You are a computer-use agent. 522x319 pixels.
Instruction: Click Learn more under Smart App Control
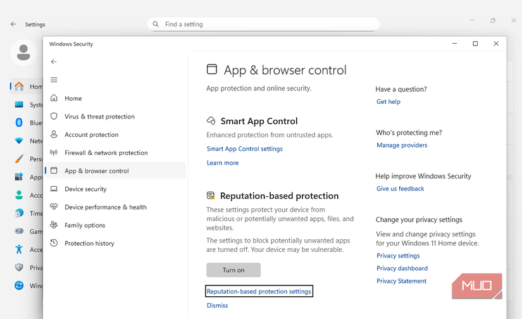pyautogui.click(x=223, y=163)
